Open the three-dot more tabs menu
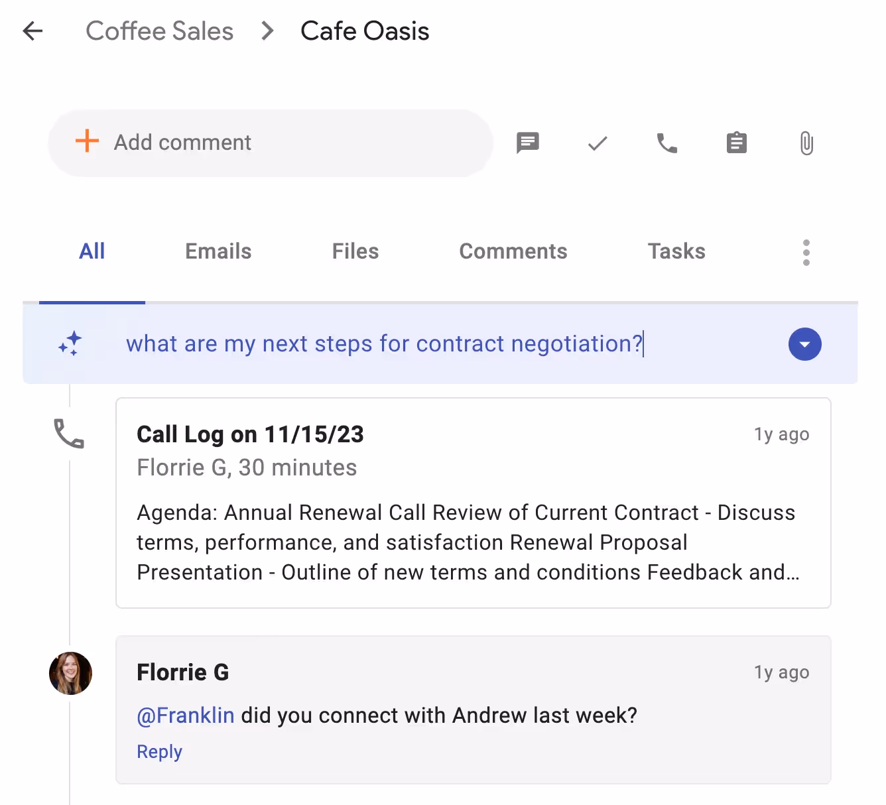The height and width of the screenshot is (805, 886). click(x=806, y=253)
